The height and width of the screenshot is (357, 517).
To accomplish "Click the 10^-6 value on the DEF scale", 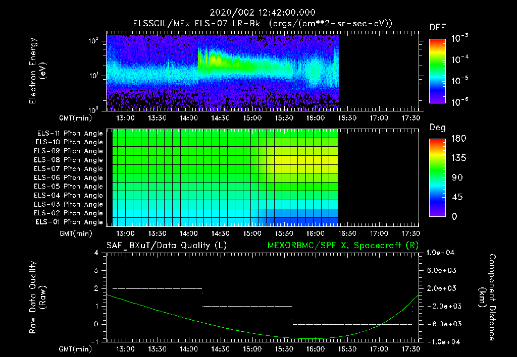I will (460, 102).
